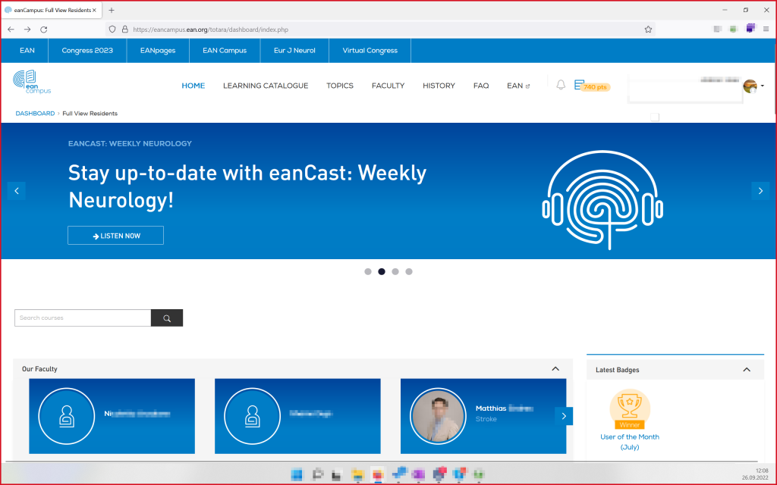Image resolution: width=777 pixels, height=485 pixels.
Task: Open the browser hamburger menu
Action: [766, 30]
